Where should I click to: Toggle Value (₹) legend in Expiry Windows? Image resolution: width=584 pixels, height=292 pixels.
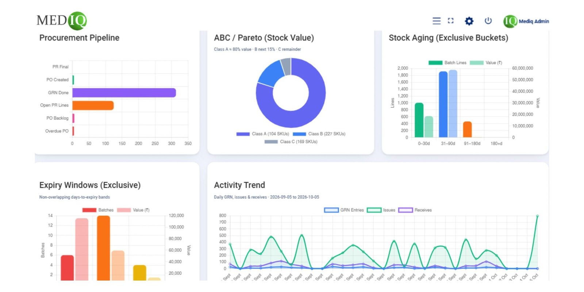133,210
